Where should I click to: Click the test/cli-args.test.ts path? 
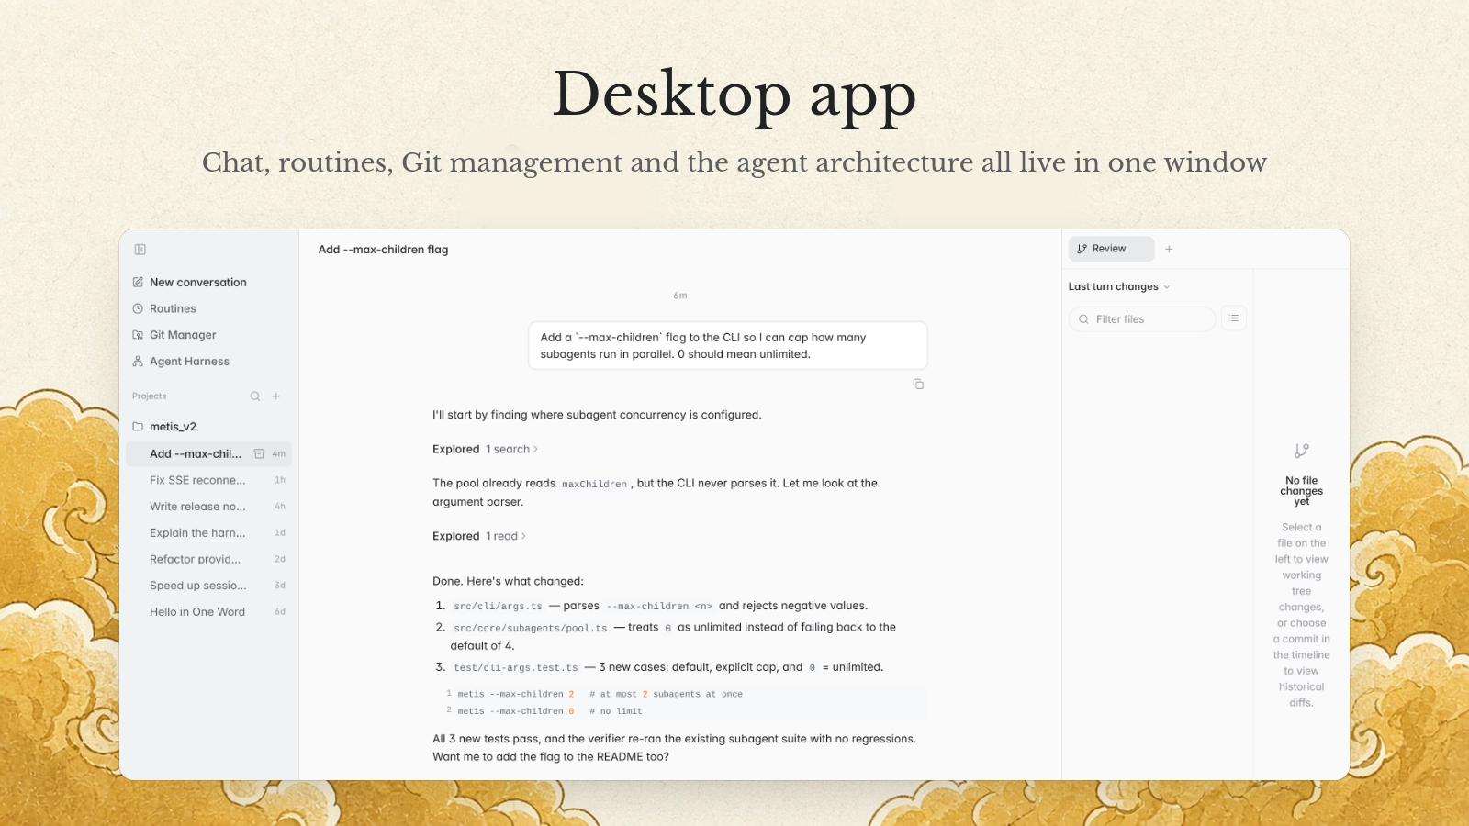516,668
